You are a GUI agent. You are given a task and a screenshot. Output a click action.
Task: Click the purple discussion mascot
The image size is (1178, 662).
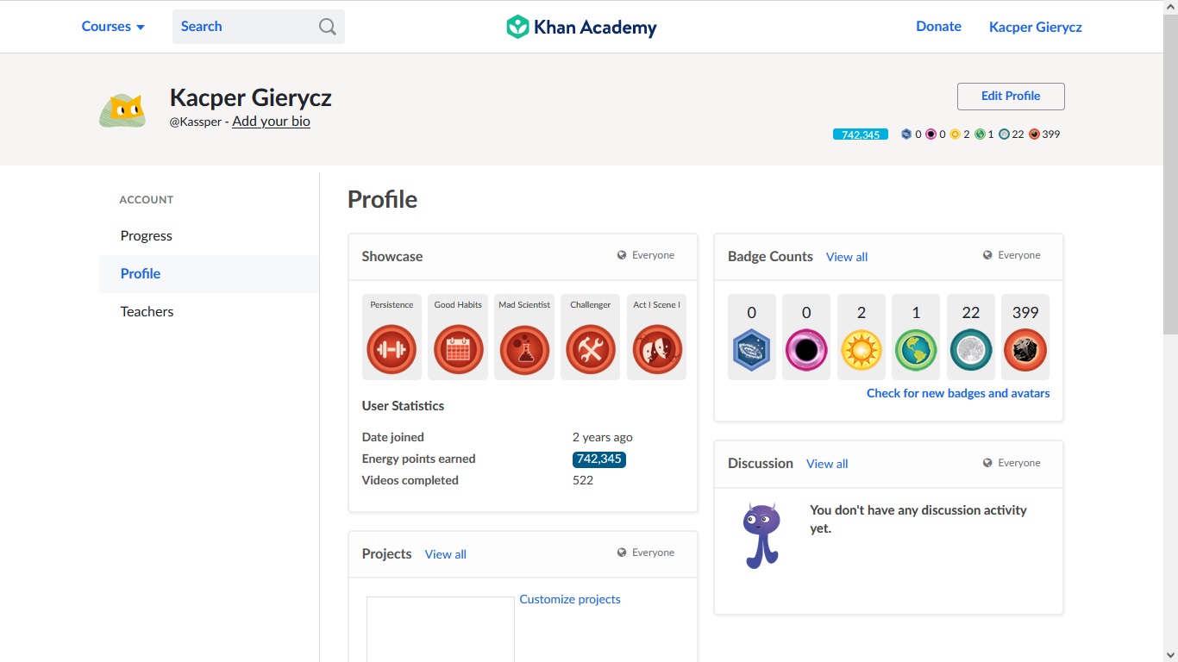pyautogui.click(x=761, y=535)
